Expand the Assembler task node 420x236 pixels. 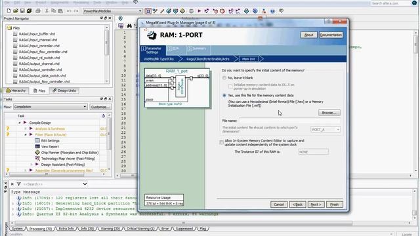tap(26, 170)
